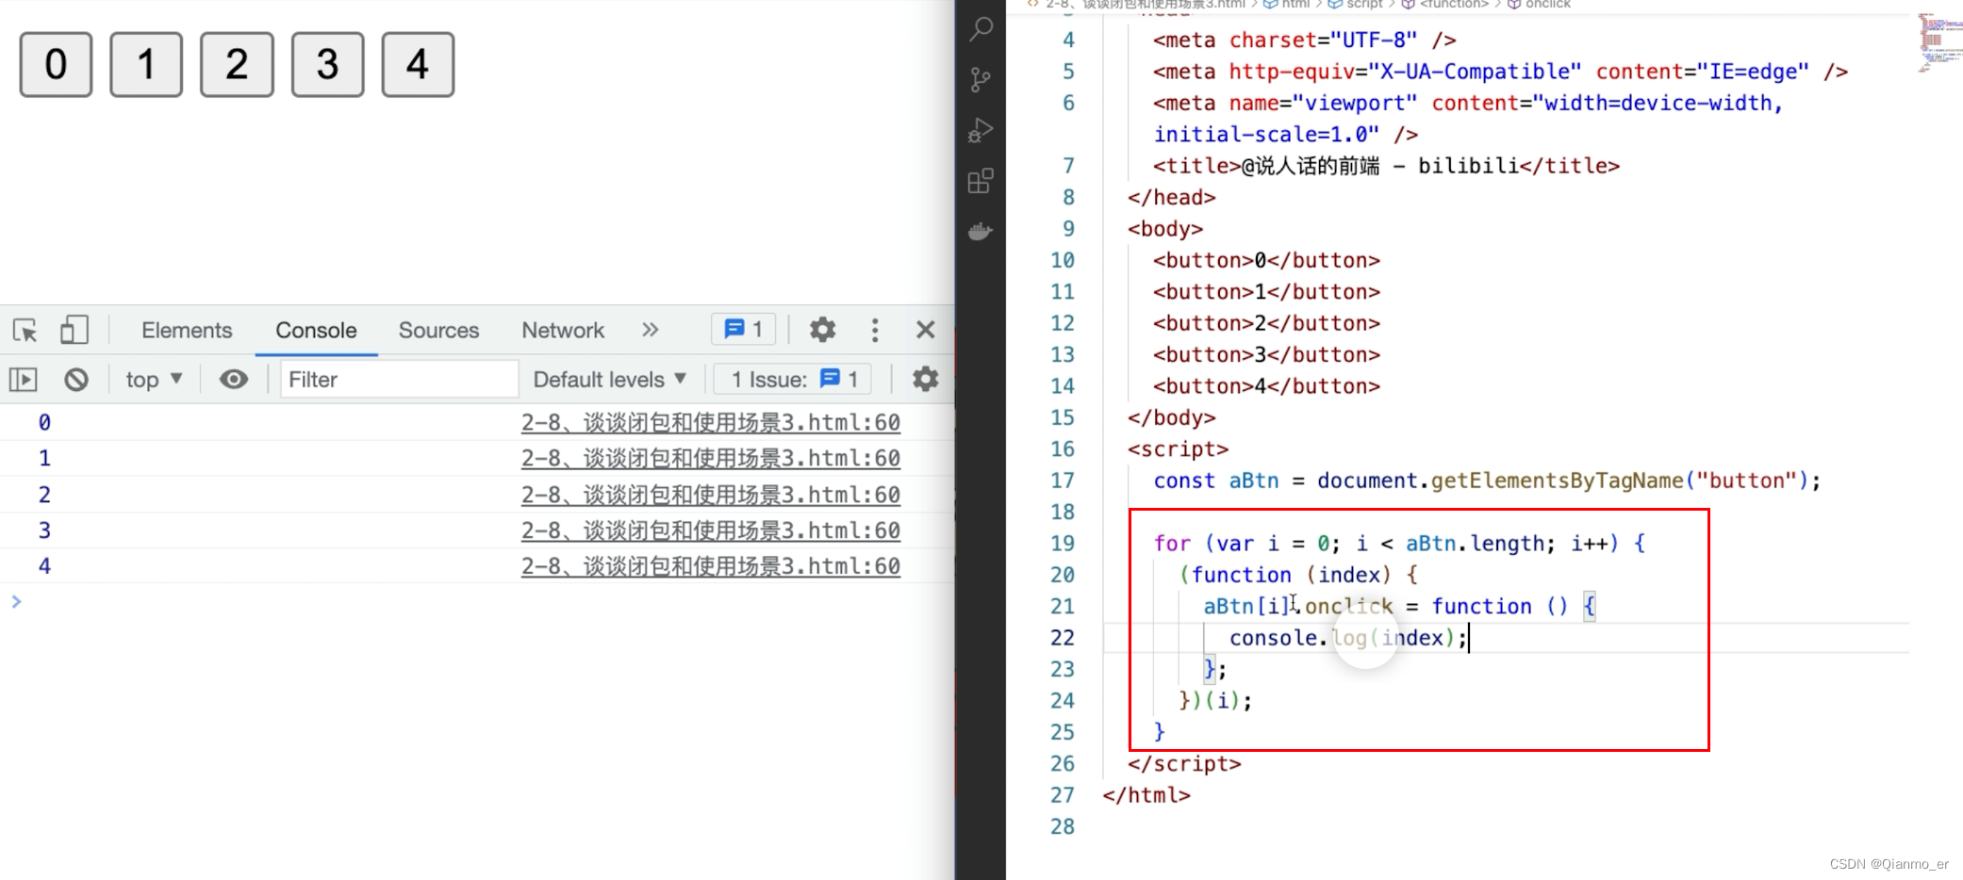Switch to the Elements tab
This screenshot has width=1963, height=880.
(x=187, y=330)
